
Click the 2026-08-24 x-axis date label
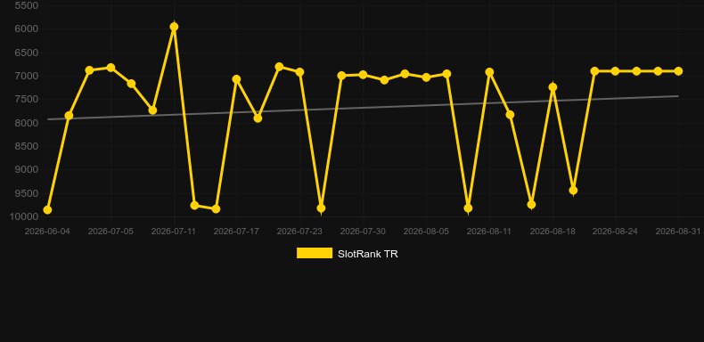point(615,232)
